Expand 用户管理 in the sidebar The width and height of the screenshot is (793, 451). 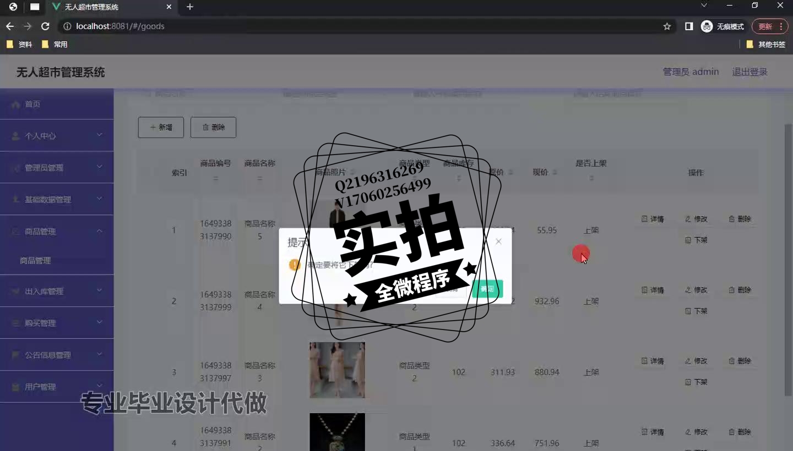point(57,387)
